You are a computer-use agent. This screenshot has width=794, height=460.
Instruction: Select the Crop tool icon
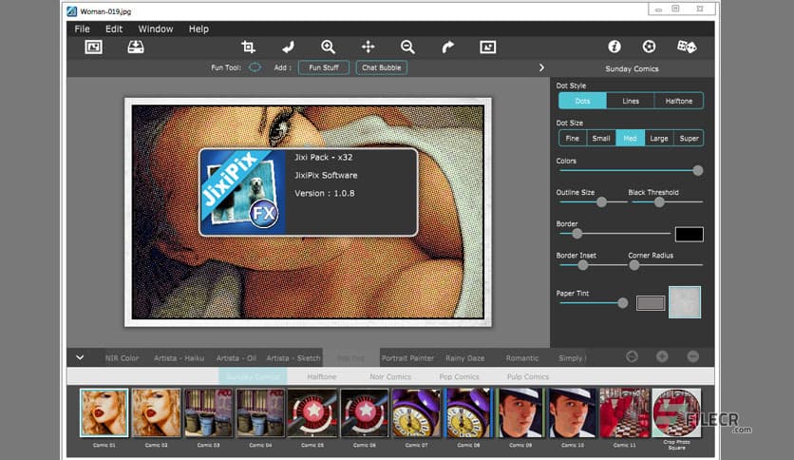248,48
